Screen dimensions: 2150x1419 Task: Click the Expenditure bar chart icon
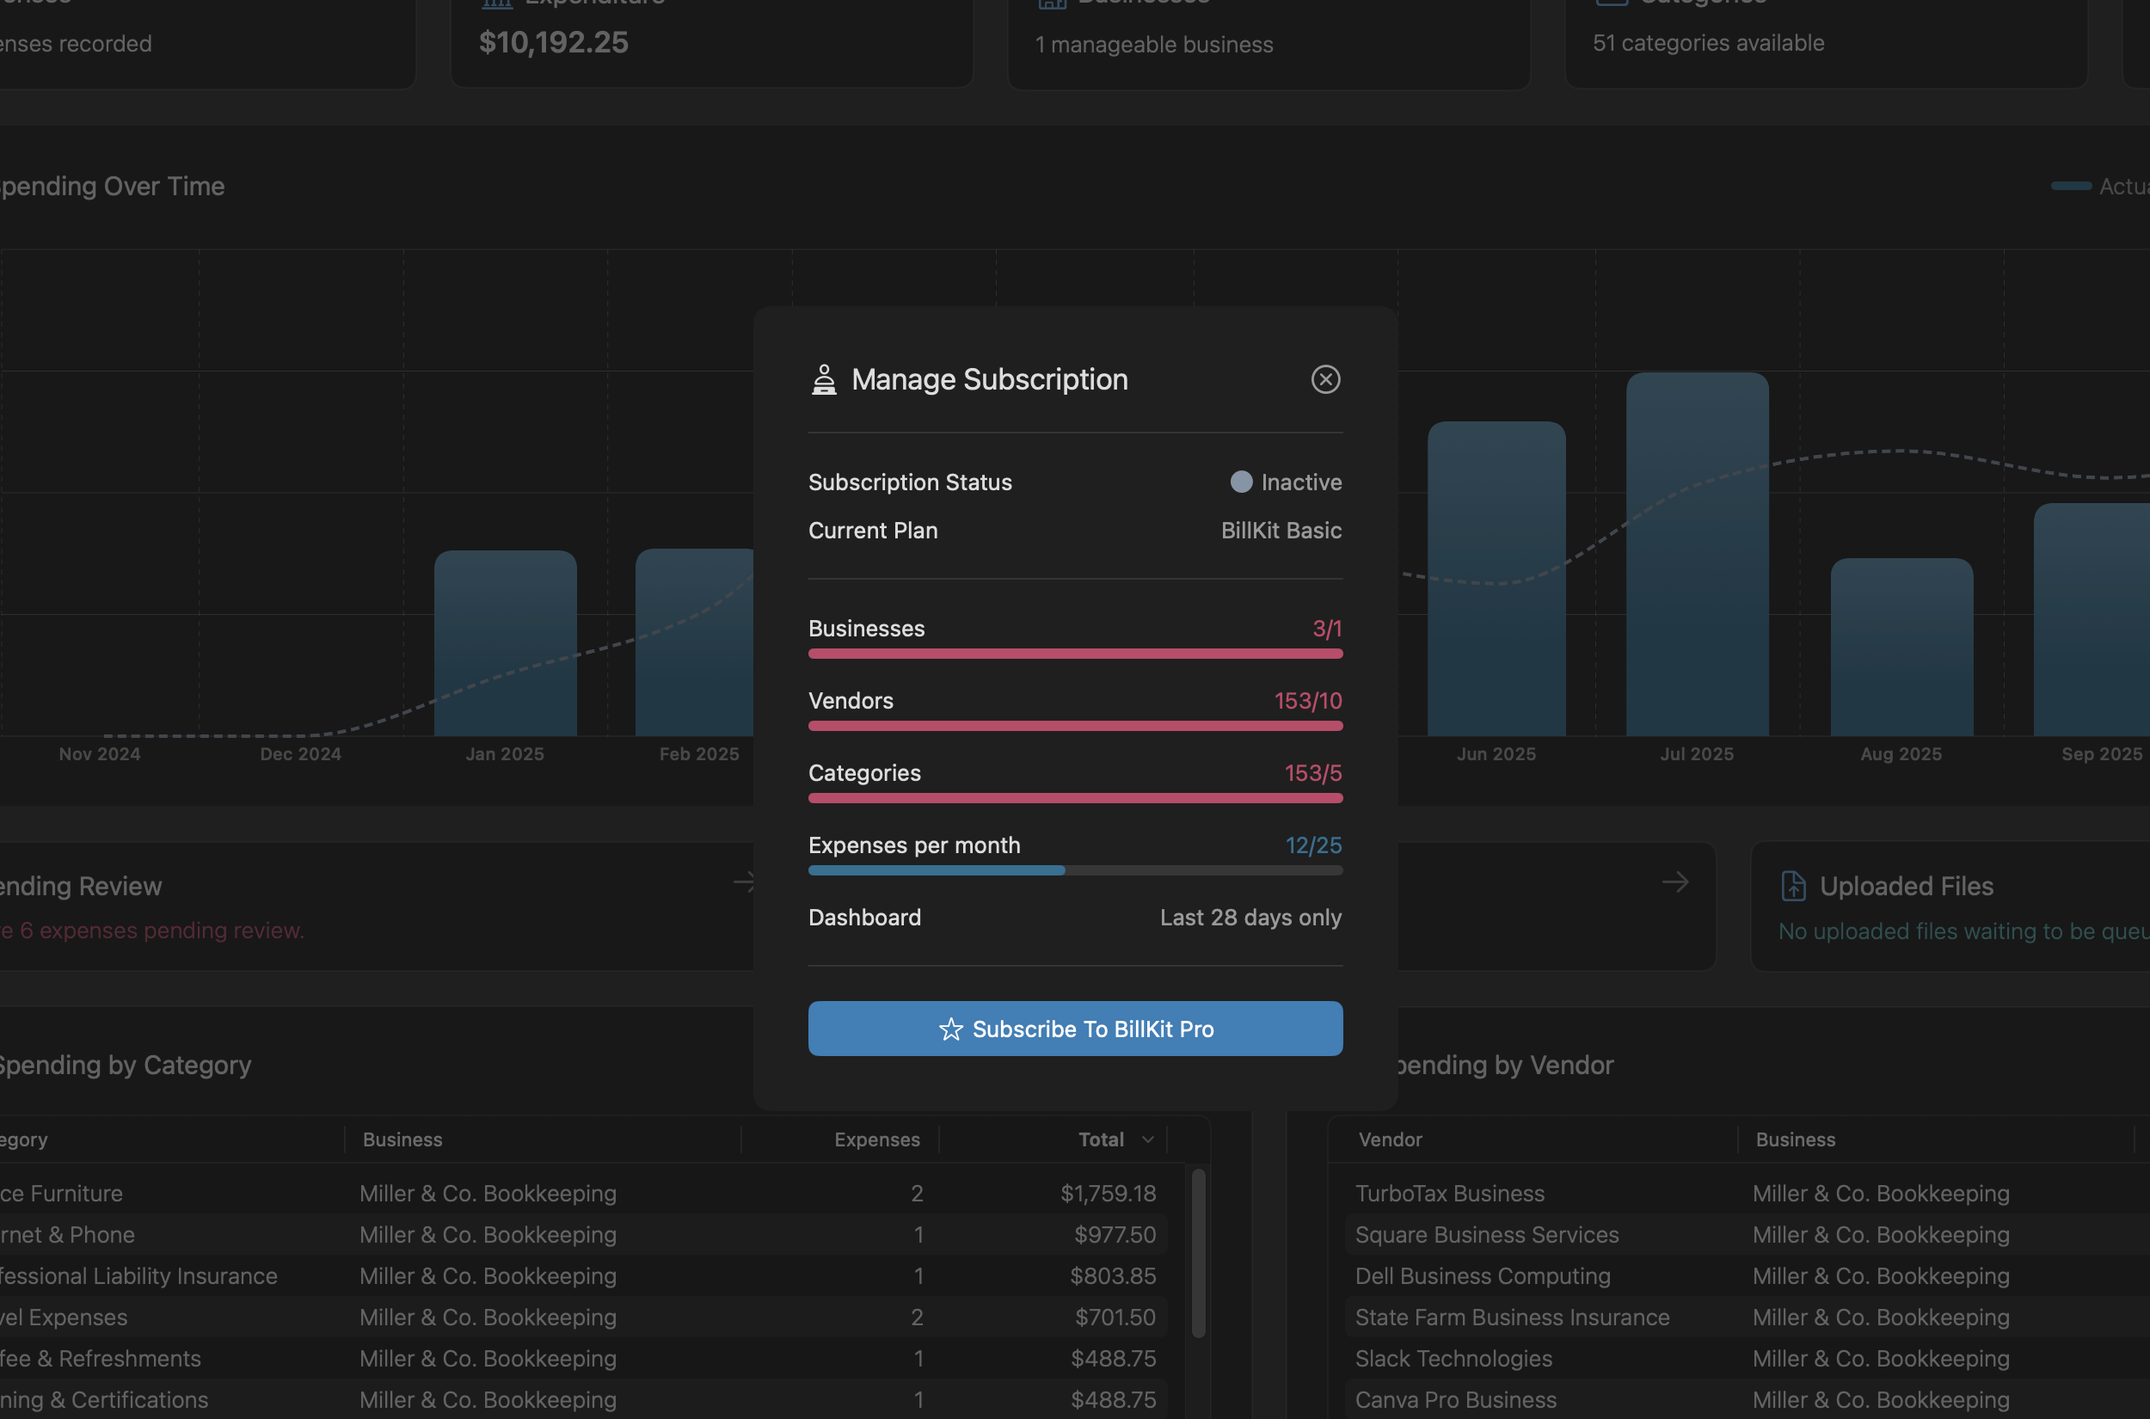pyautogui.click(x=497, y=3)
